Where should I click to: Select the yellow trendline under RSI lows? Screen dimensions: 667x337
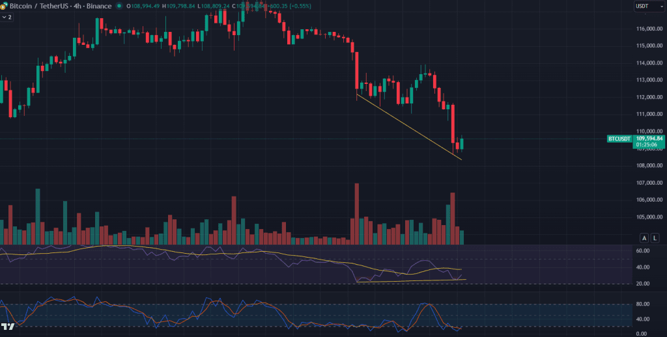pyautogui.click(x=410, y=280)
